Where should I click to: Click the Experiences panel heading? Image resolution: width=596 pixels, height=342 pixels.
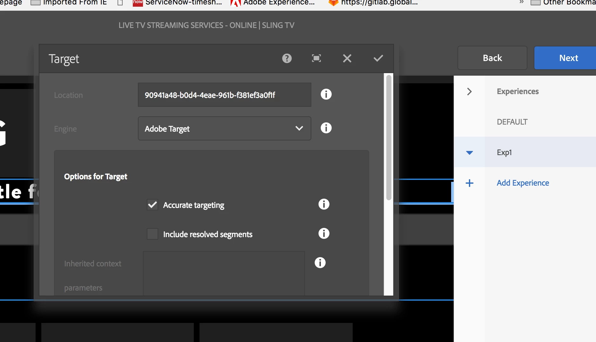click(518, 92)
